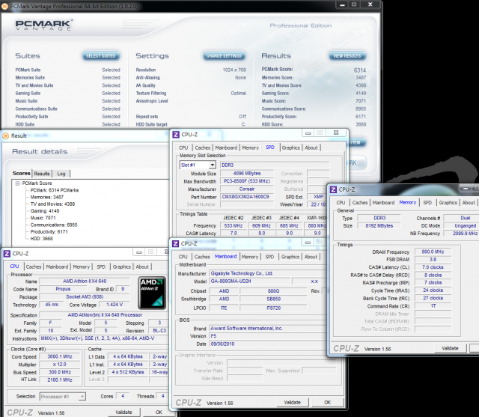
Task: Click the Z icon of CPU-Z Mainboard window
Action: [x=175, y=243]
